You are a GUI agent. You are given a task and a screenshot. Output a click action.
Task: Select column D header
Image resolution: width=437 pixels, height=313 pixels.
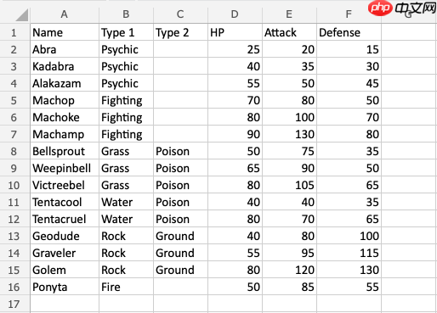pos(235,14)
